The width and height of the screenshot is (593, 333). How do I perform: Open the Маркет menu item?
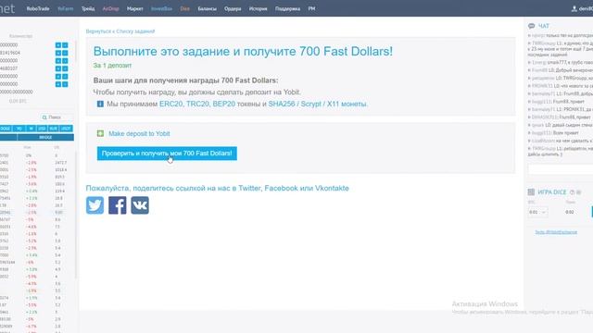135,8
